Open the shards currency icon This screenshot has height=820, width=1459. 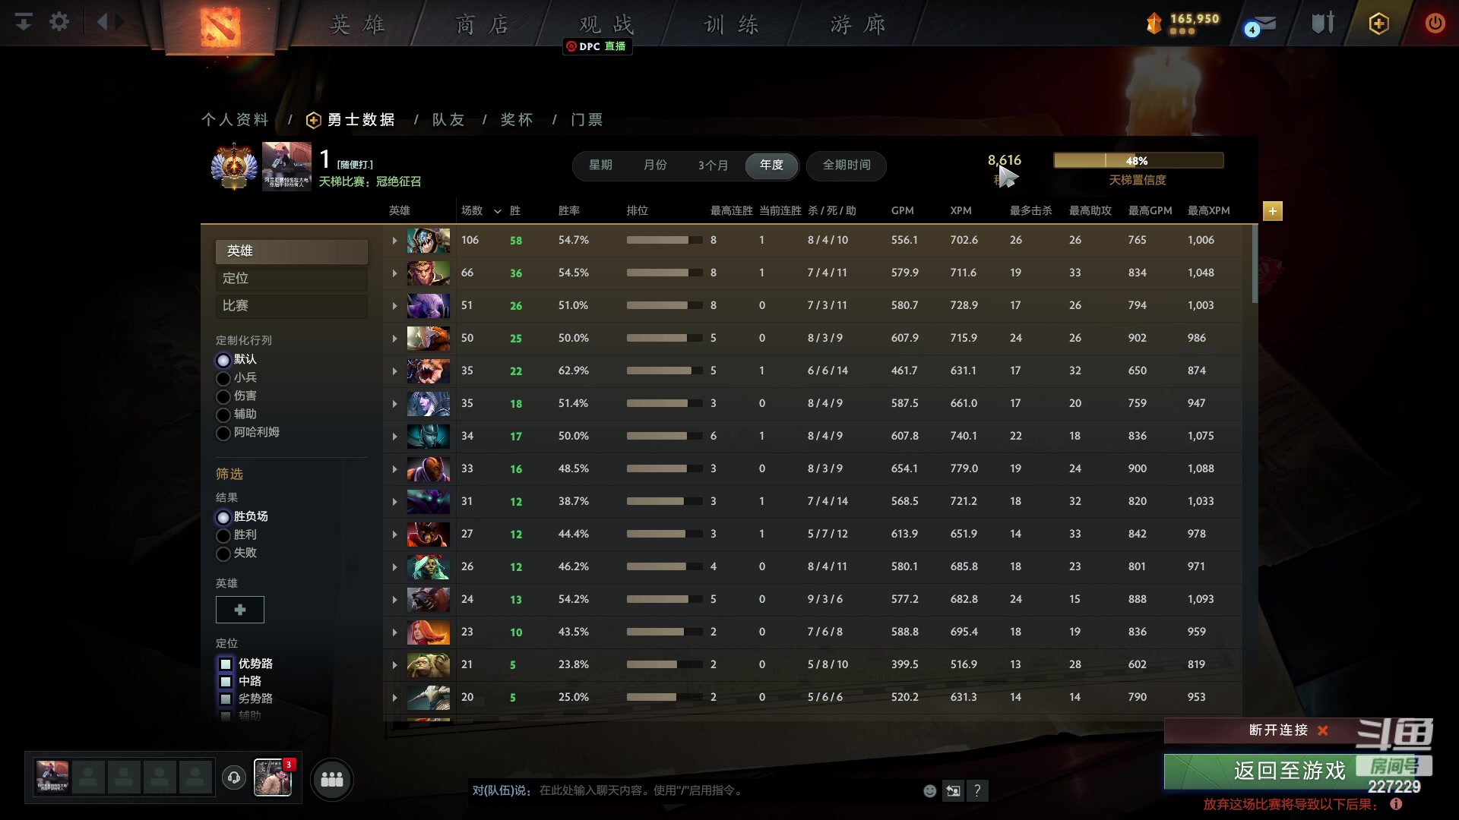tap(1154, 24)
